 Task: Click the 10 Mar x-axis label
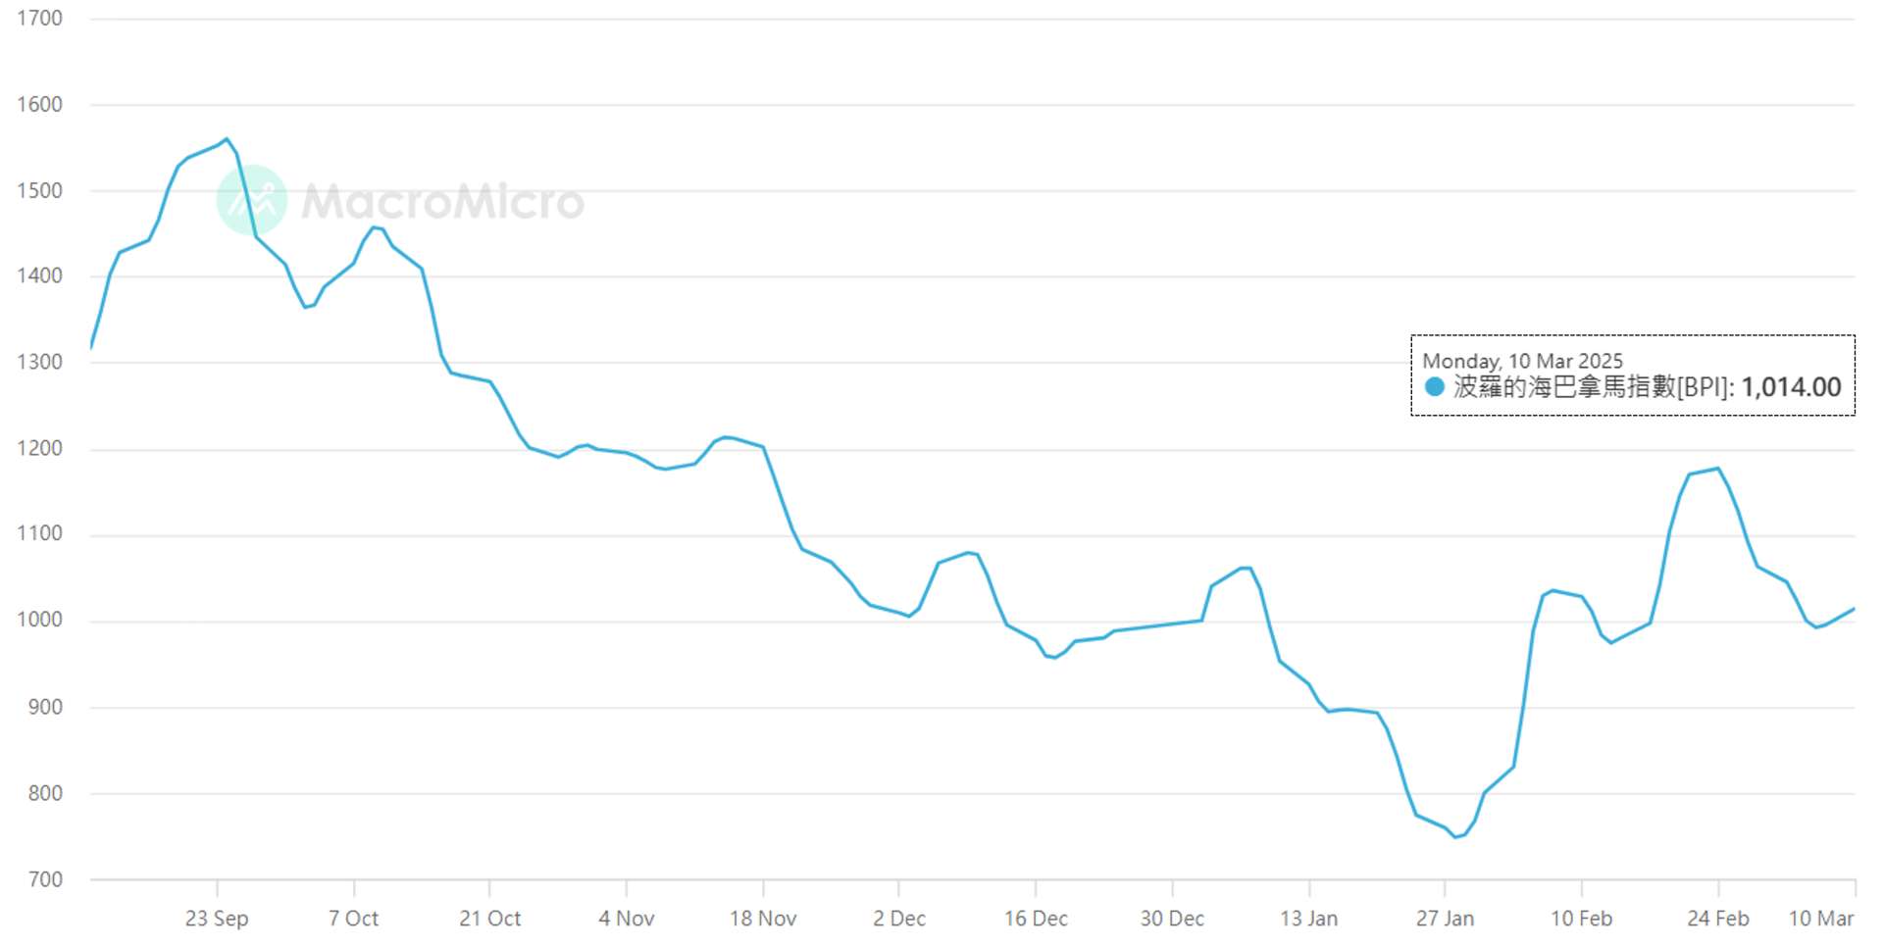click(1821, 919)
